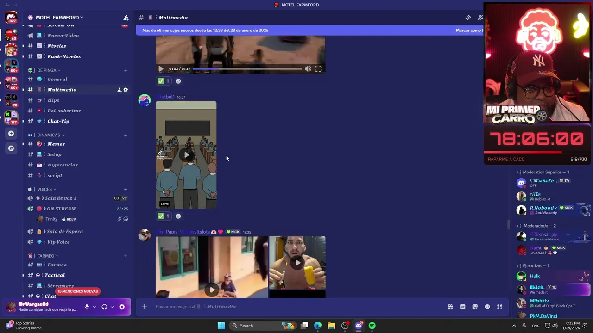Add reaction to the 16:57 video message
The width and height of the screenshot is (593, 333).
[178, 216]
